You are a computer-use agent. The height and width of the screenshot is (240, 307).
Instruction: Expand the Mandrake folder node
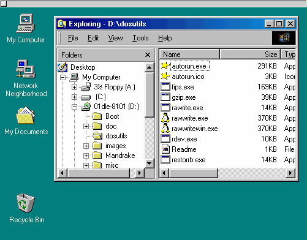click(86, 156)
